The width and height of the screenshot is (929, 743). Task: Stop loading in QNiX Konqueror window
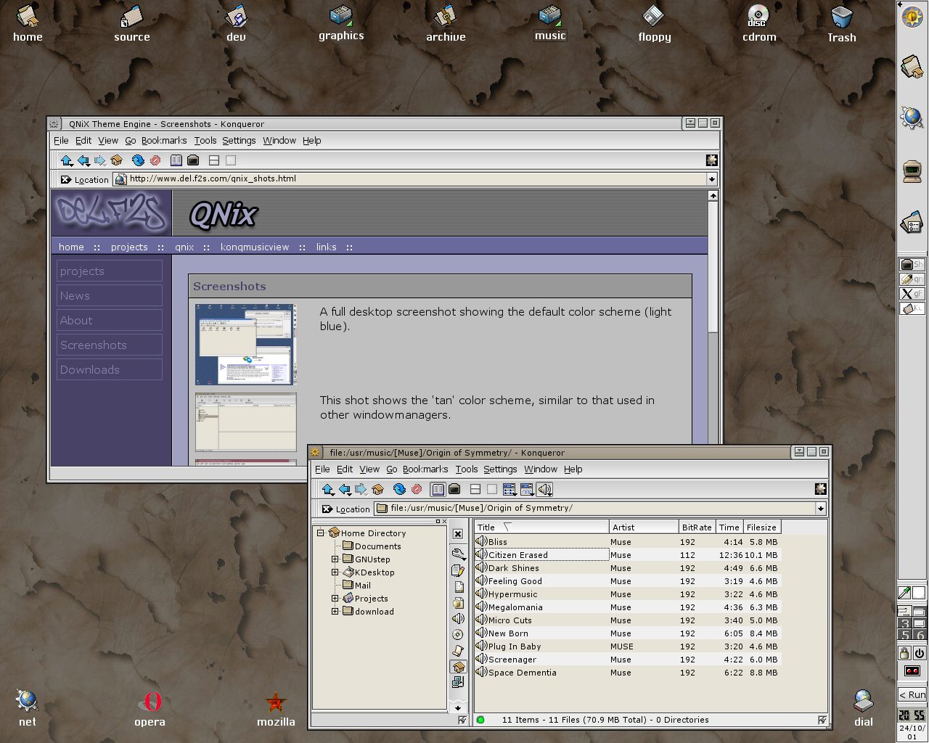coord(155,160)
